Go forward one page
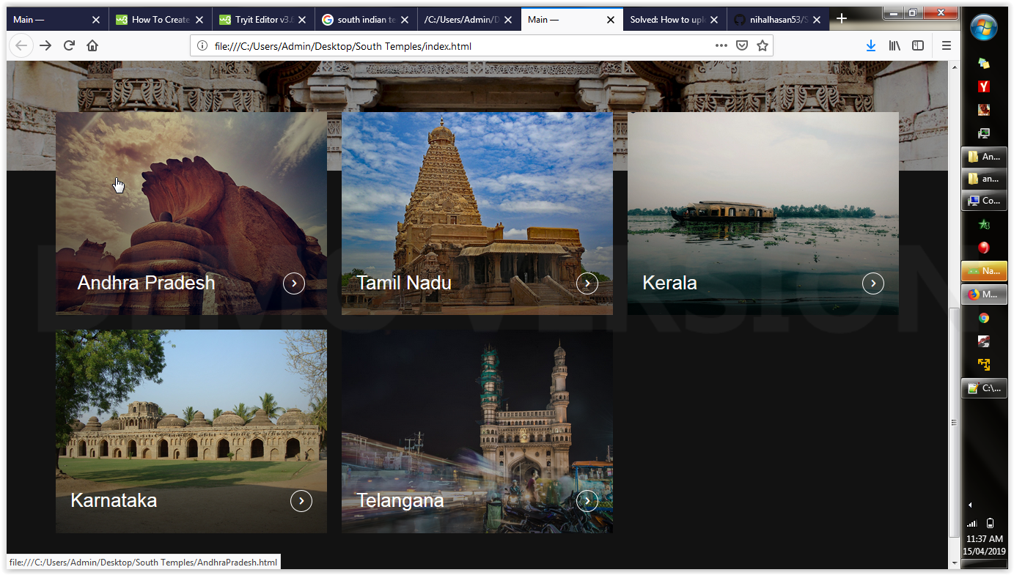Viewport: 1014px width, 575px height. click(x=45, y=45)
